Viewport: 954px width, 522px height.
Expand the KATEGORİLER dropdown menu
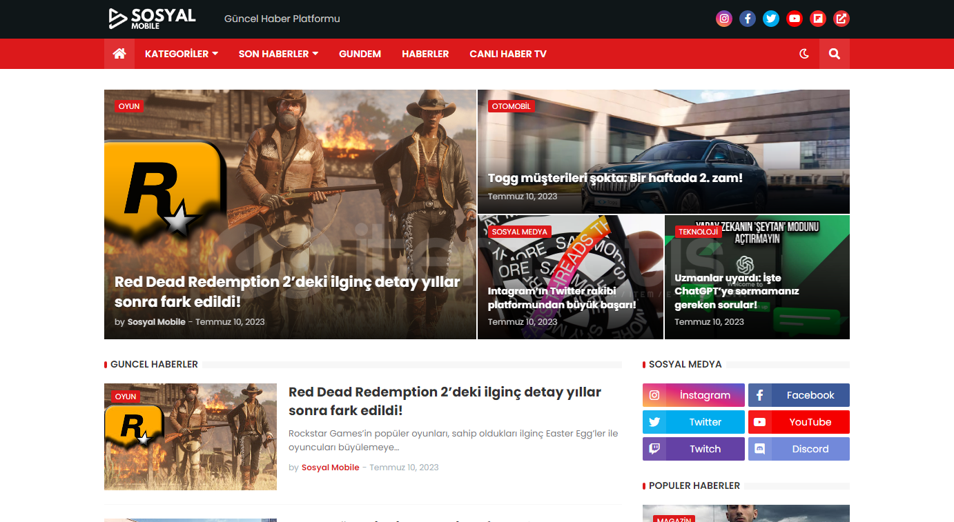(x=182, y=54)
